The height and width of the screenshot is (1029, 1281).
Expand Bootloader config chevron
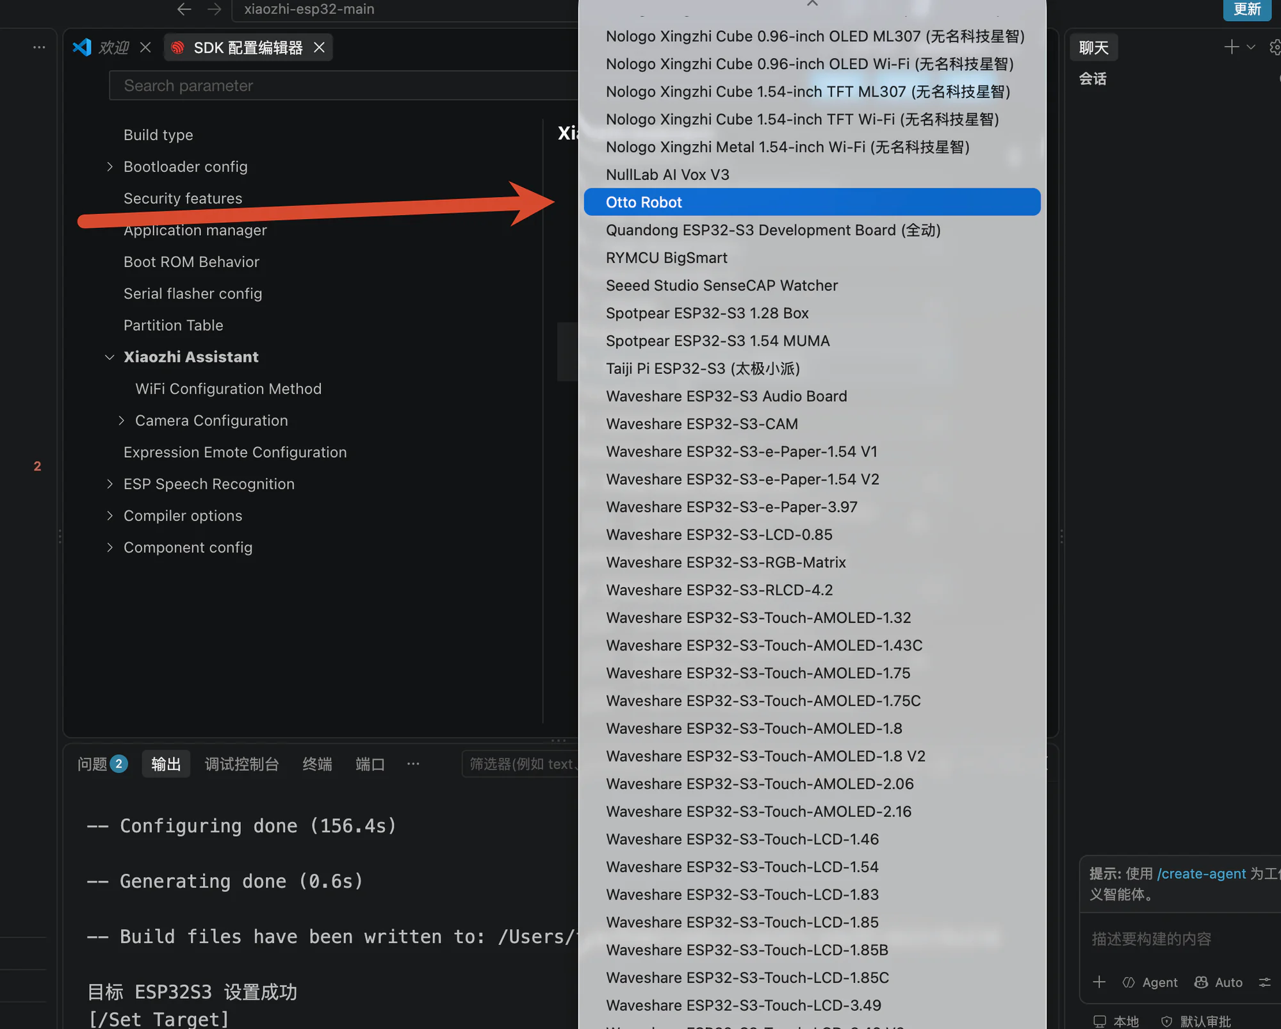click(110, 166)
